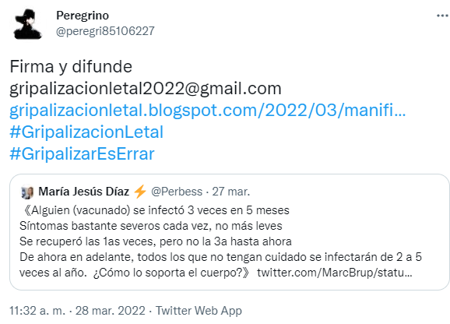Click Peregrino's profile avatar
This screenshot has width=450, height=324.
28,24
